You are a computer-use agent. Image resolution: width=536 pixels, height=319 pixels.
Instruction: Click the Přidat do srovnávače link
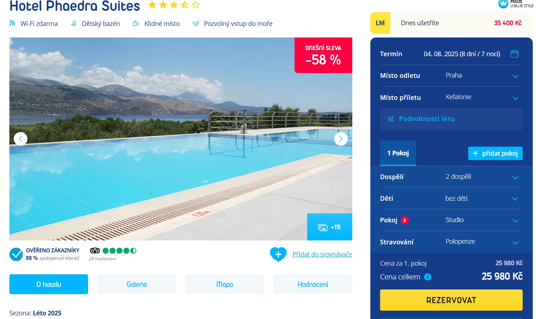[322, 254]
